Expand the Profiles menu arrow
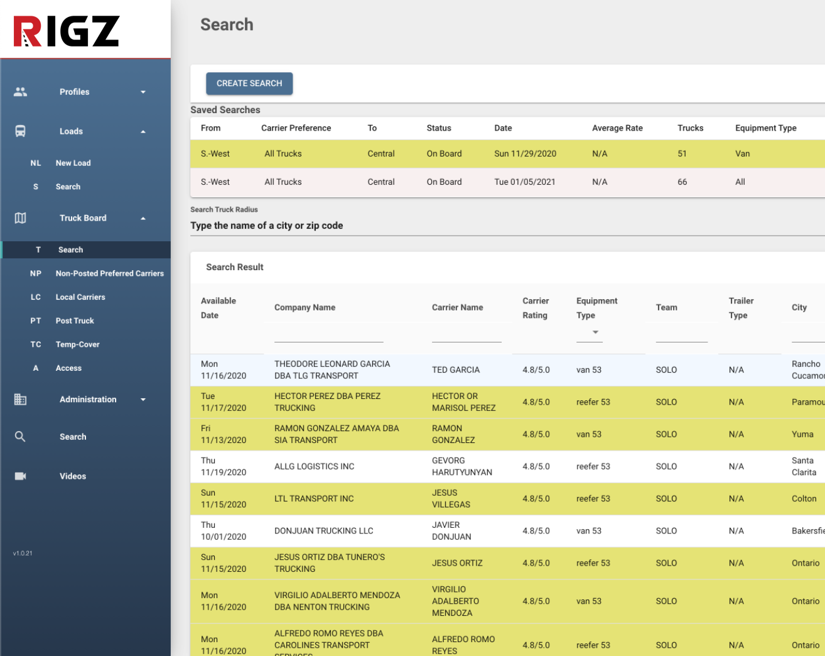Viewport: 825px width, 656px height. (143, 92)
